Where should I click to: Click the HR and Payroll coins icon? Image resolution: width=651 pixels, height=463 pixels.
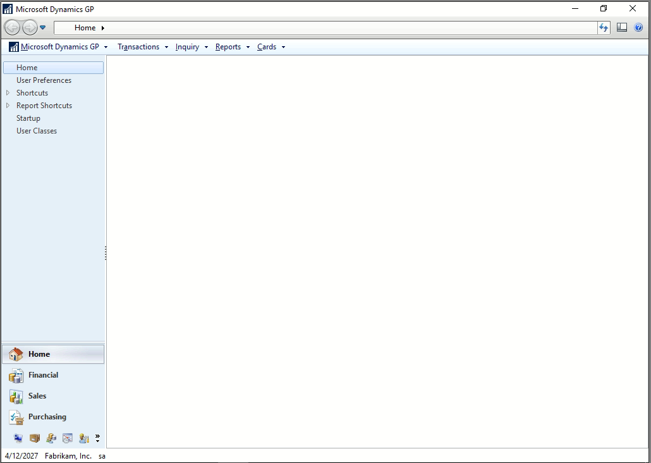point(51,438)
